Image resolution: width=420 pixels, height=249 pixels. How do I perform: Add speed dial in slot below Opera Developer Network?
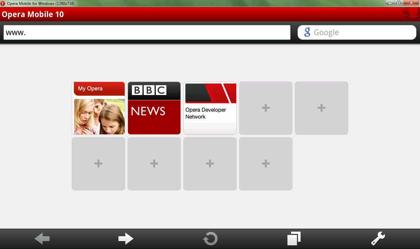[x=210, y=164]
